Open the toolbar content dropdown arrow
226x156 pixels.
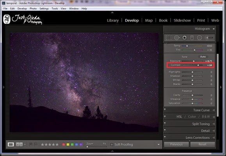pyautogui.click(x=158, y=144)
